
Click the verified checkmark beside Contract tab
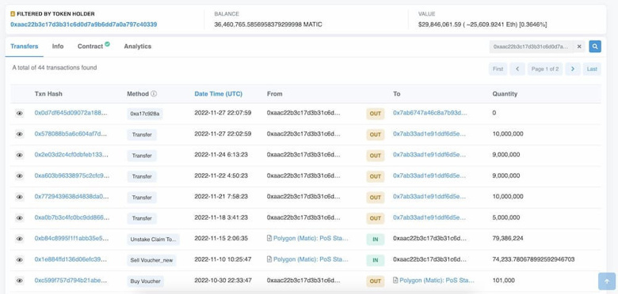pos(107,44)
